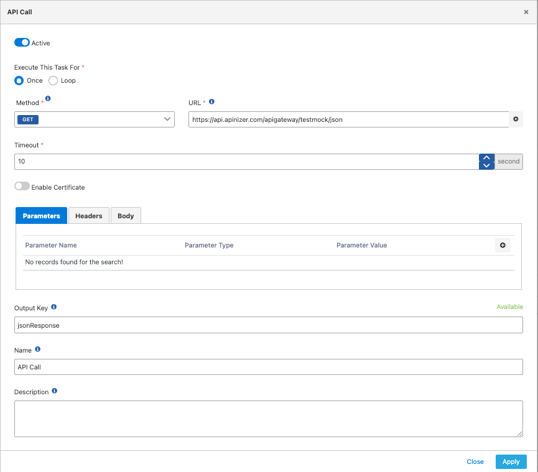Viewport: 538px width, 472px height.
Task: Click into the Description text area
Action: 268,419
